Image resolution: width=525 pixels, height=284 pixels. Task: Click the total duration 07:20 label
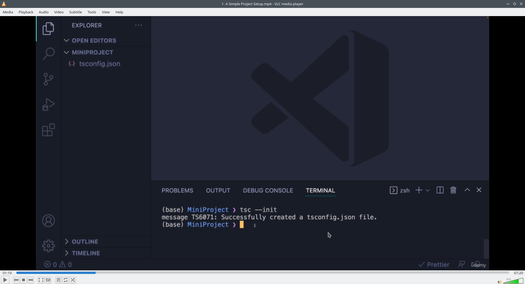[518, 273]
